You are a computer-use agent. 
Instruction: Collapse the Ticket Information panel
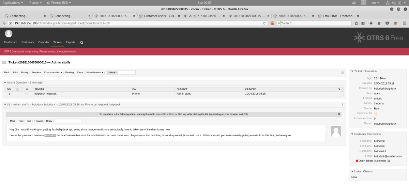tap(352, 71)
